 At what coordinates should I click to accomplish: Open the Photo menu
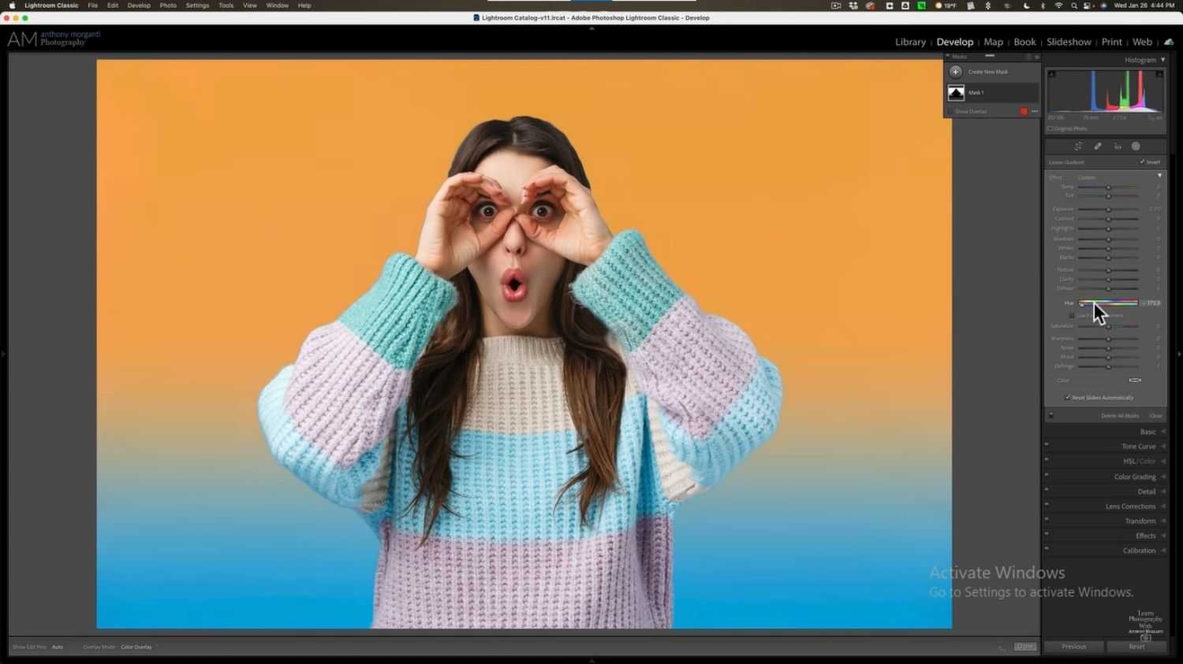coord(167,6)
